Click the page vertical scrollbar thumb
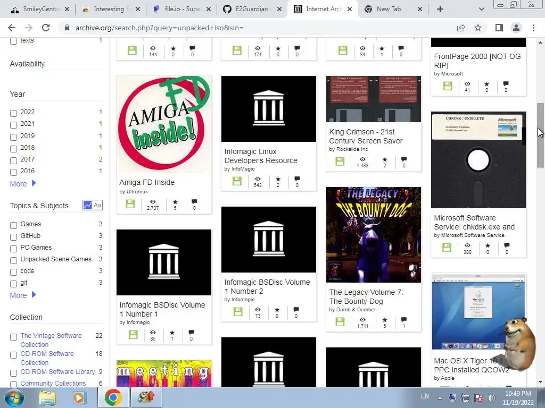Viewport: 545px width, 408px height. (x=540, y=135)
